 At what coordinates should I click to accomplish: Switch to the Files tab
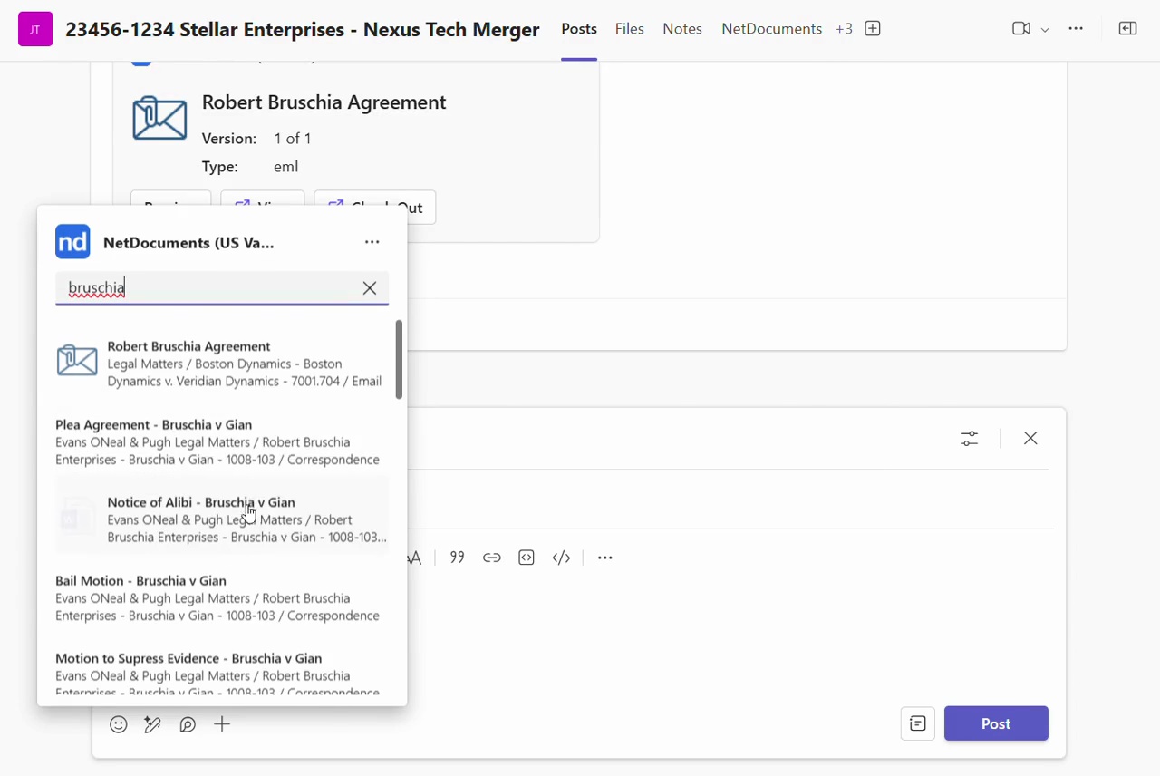pyautogui.click(x=629, y=29)
